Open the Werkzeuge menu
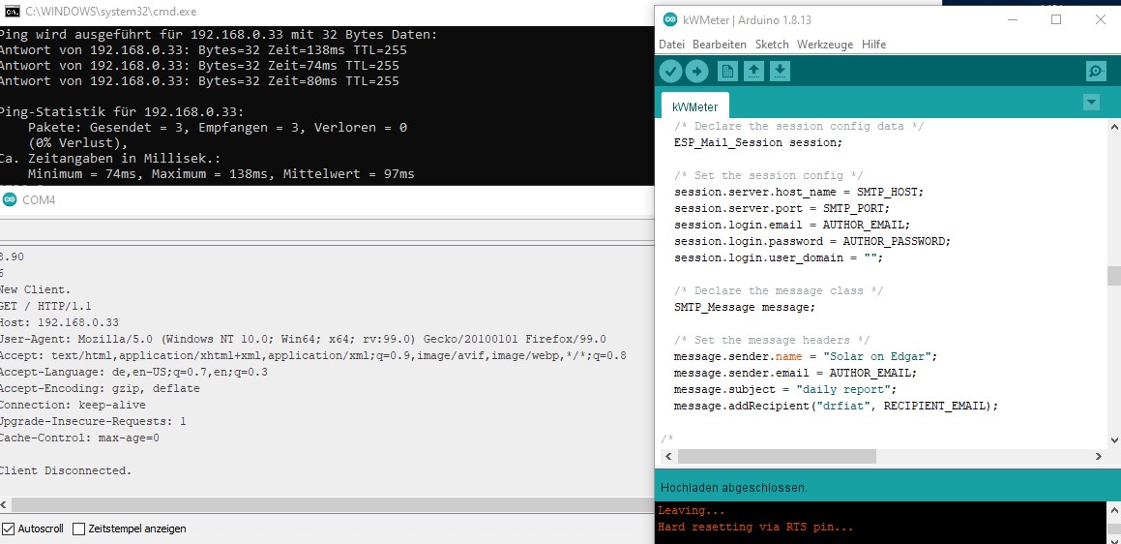Image resolution: width=1121 pixels, height=544 pixels. tap(825, 45)
